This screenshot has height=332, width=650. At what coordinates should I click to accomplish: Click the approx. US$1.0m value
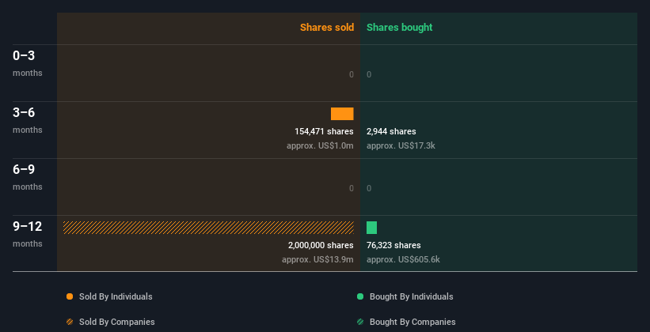point(320,145)
